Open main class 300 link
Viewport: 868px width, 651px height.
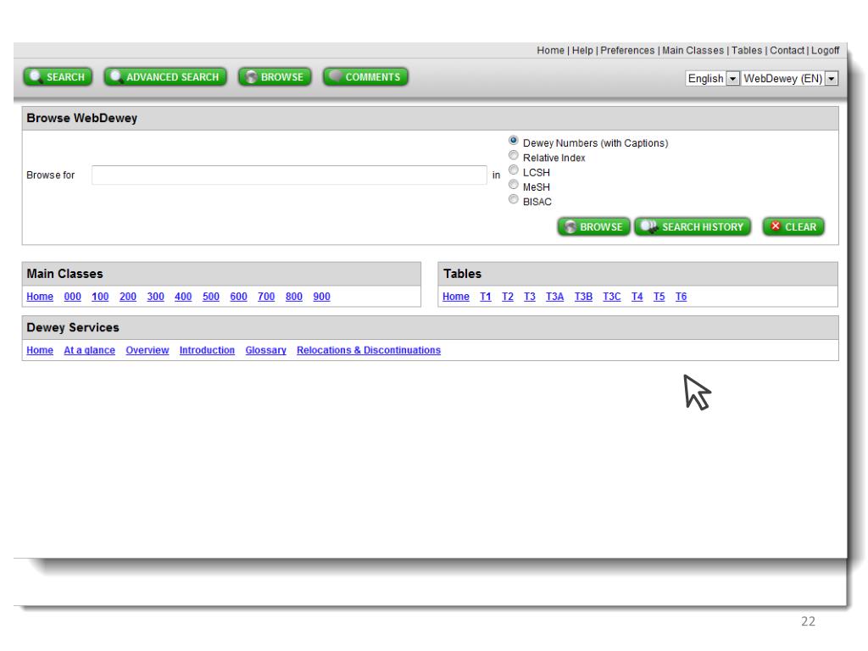pos(156,297)
